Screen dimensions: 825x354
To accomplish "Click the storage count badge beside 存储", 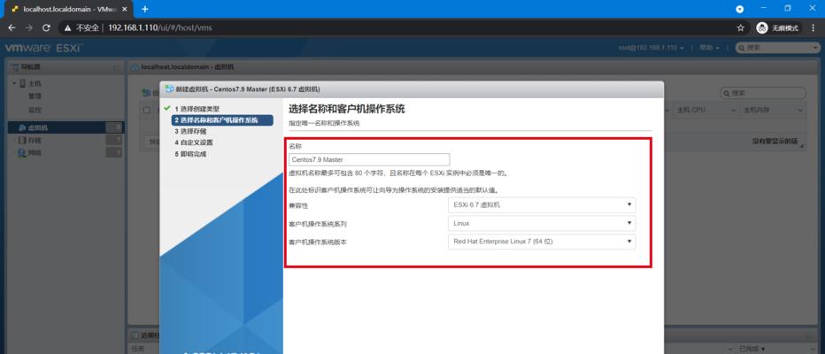I will [113, 141].
